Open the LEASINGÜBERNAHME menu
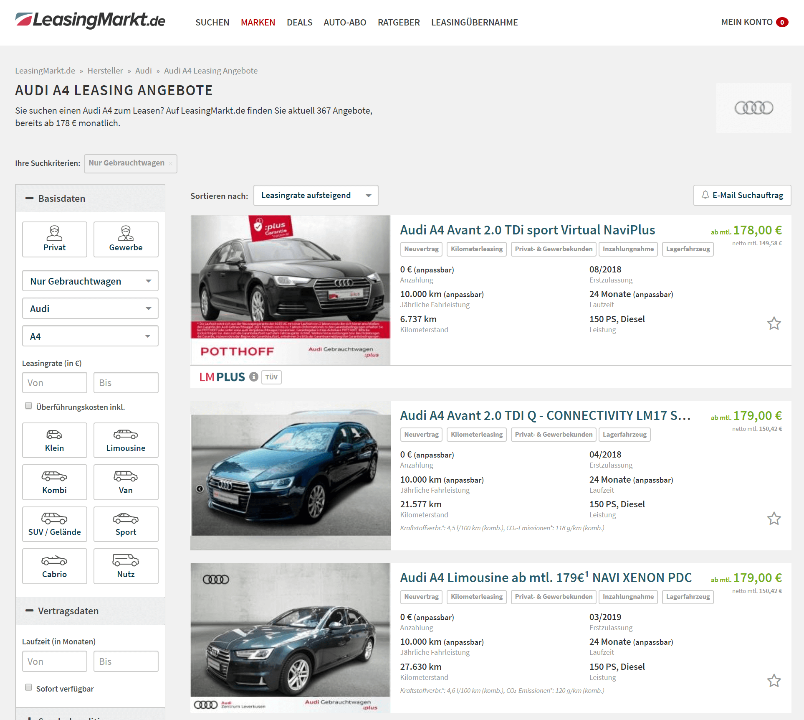The height and width of the screenshot is (720, 804). tap(474, 22)
